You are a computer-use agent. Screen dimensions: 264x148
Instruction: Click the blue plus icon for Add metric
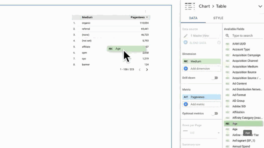(x=186, y=104)
